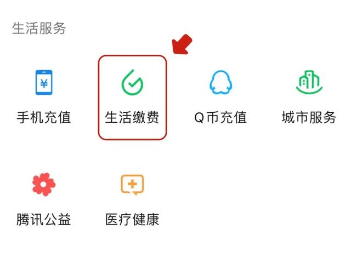Tap the blue phone top-up icon
351x264 pixels.
[x=44, y=83]
